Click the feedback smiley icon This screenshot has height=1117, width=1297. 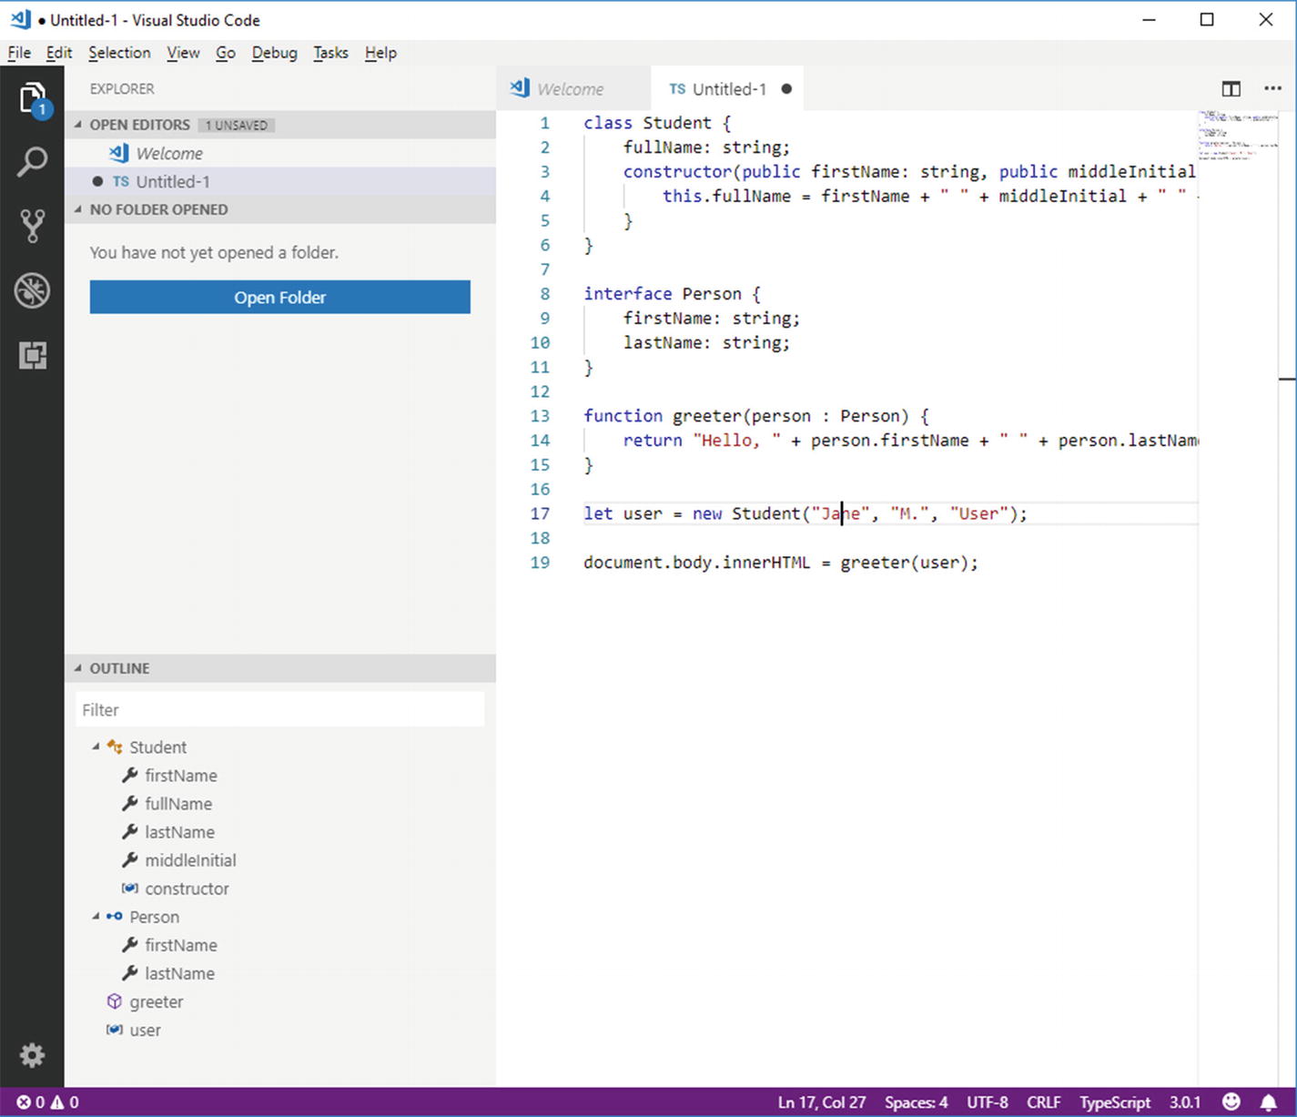(x=1231, y=1102)
